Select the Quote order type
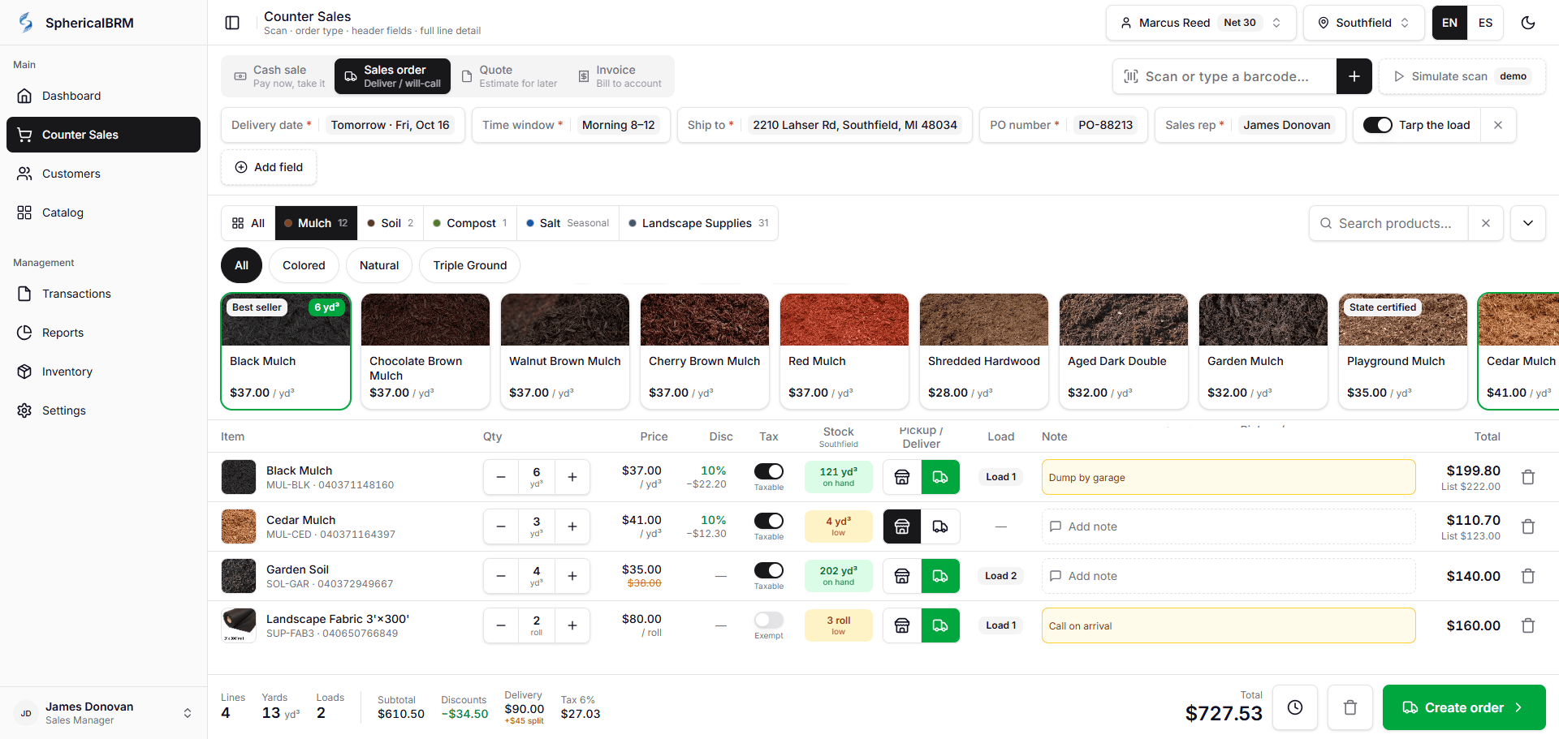The width and height of the screenshot is (1559, 739). [510, 76]
